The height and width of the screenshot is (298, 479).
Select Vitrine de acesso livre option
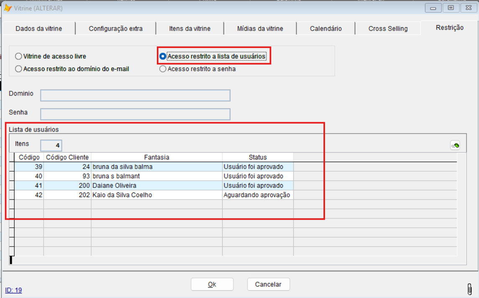18,56
